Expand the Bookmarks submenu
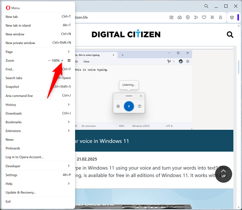Screen dimensions: 242x210 point(38,122)
